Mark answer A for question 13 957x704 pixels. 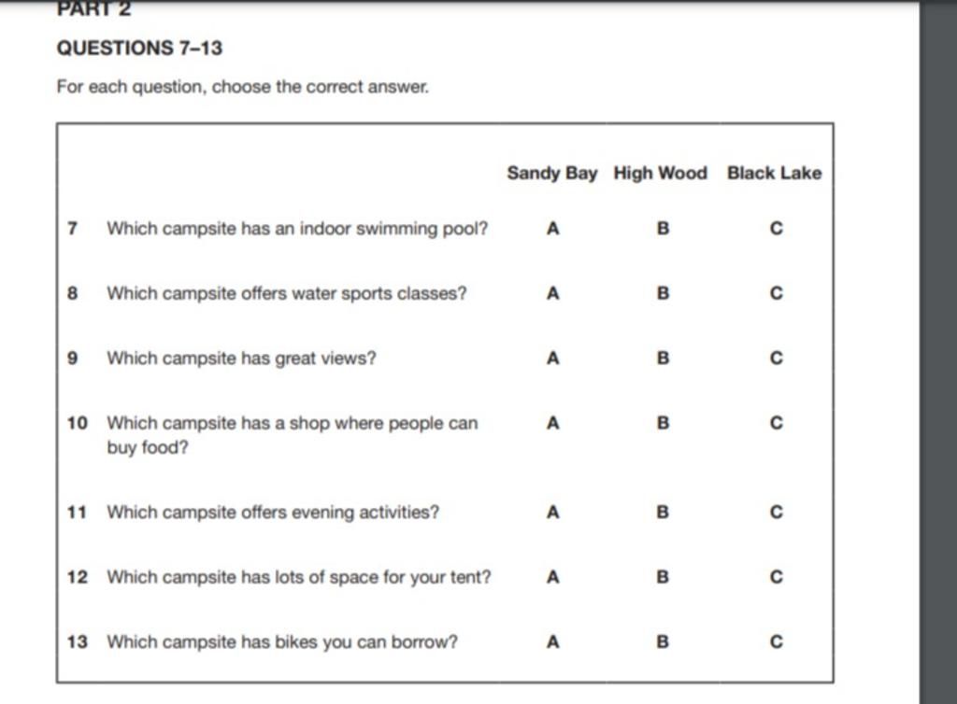[552, 641]
